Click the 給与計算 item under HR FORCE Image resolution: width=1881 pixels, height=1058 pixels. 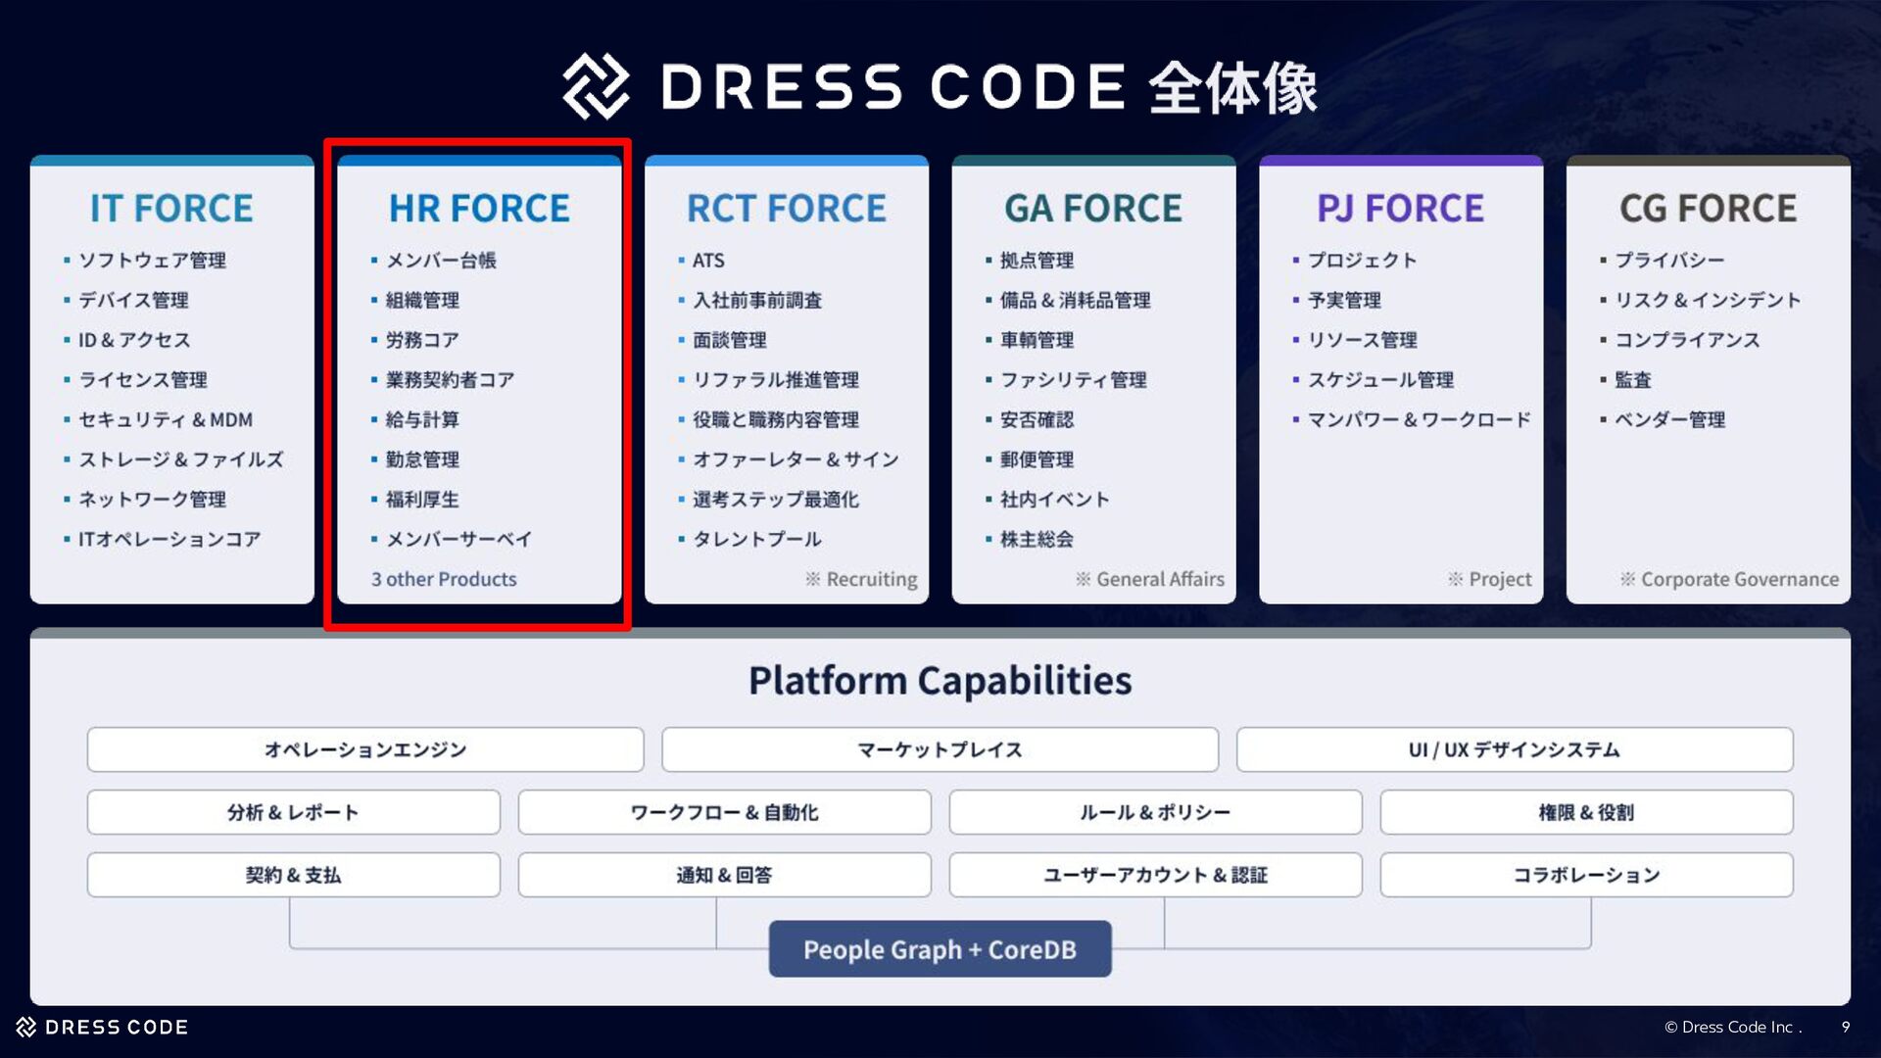422,419
